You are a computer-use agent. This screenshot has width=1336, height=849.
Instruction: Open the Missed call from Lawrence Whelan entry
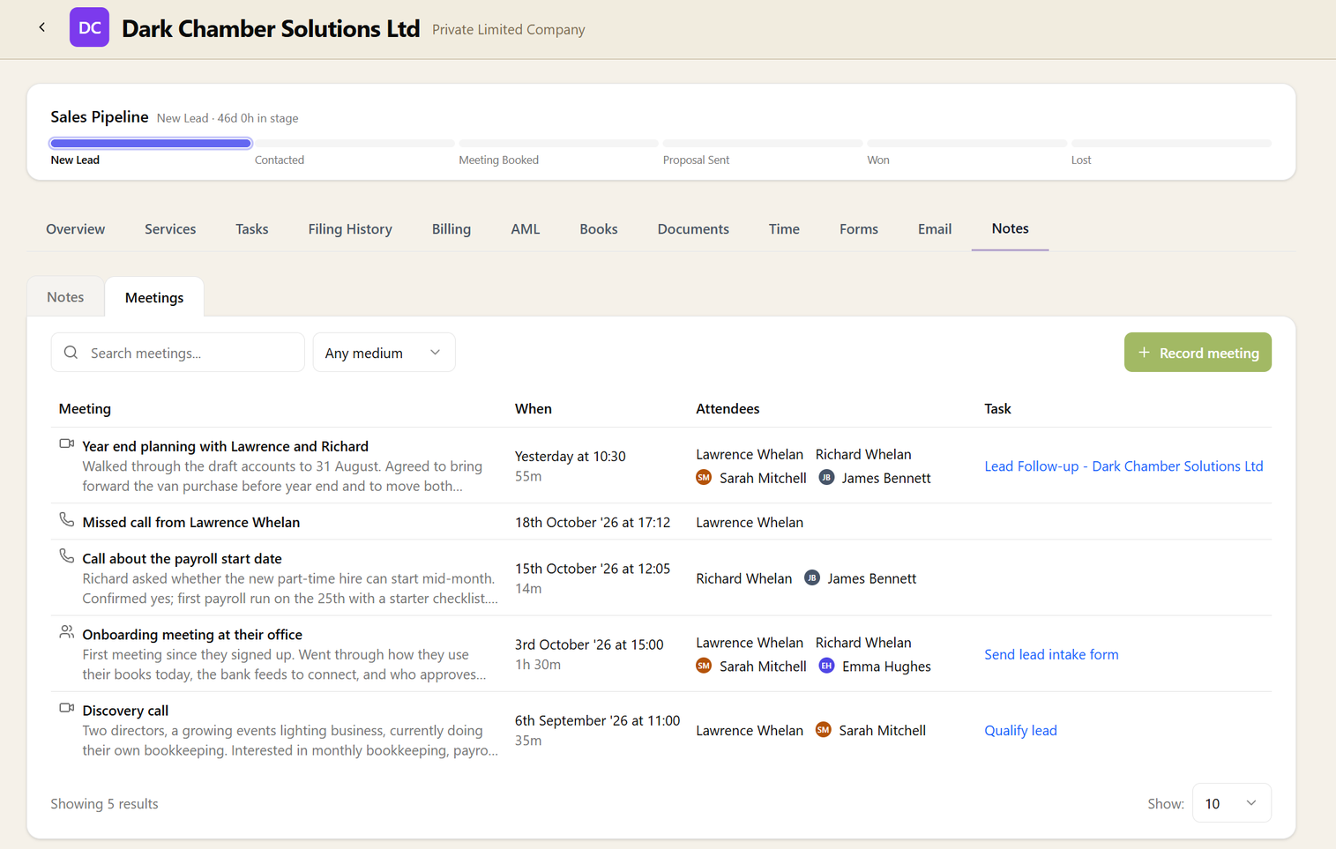click(190, 522)
